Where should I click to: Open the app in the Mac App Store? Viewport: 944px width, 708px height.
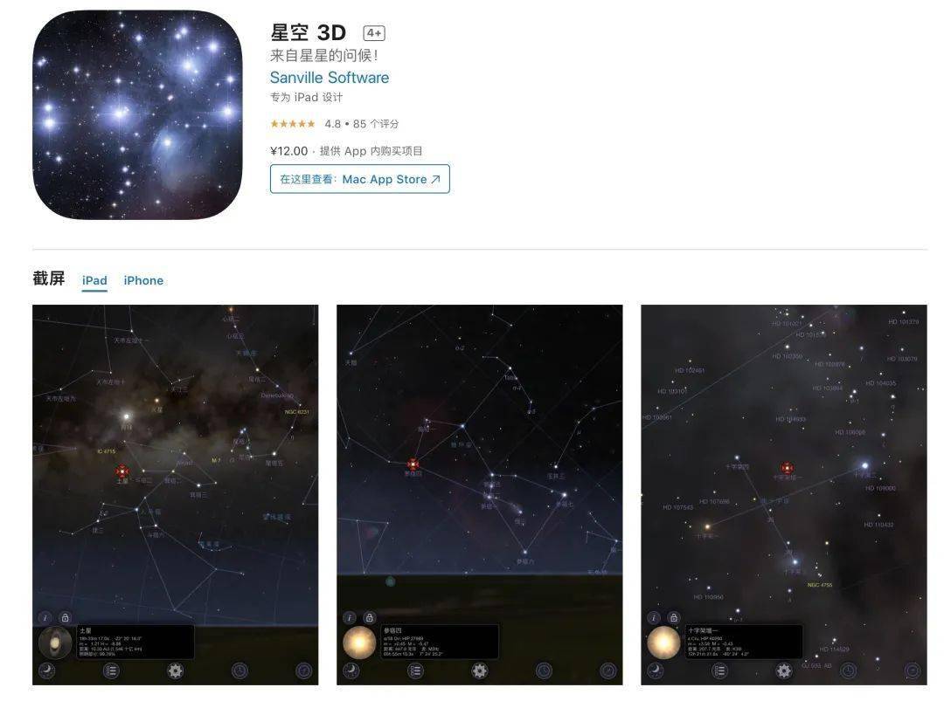click(359, 179)
